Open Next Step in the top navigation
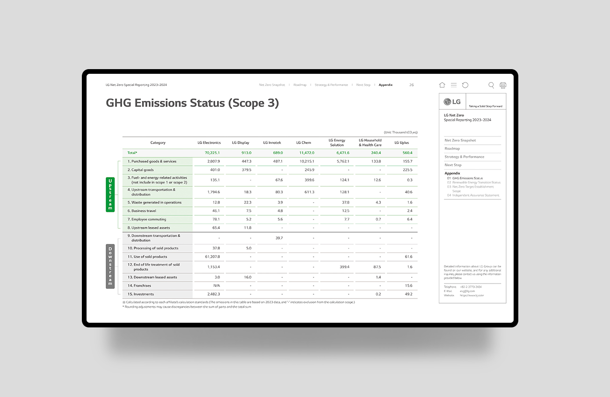Screen dimensions: 610x397 pos(363,85)
